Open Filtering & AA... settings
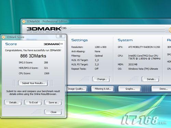The width and height of the screenshot is (171, 128). pyautogui.click(x=103, y=89)
